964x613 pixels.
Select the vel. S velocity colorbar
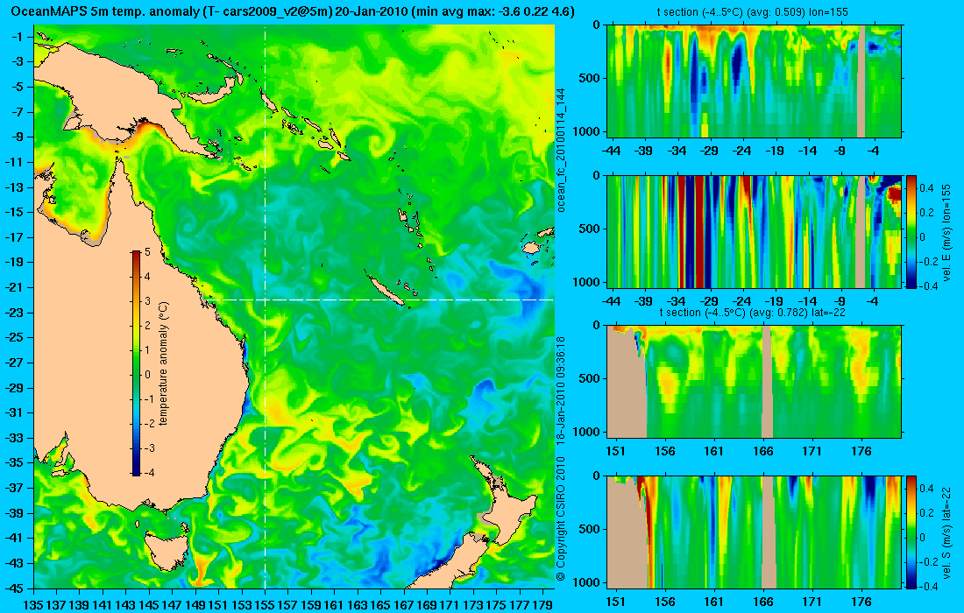[911, 532]
